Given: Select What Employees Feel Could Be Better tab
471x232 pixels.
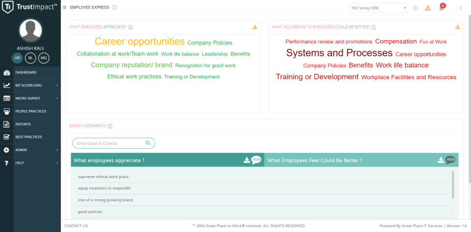Looking at the screenshot, I should pyautogui.click(x=362, y=160).
